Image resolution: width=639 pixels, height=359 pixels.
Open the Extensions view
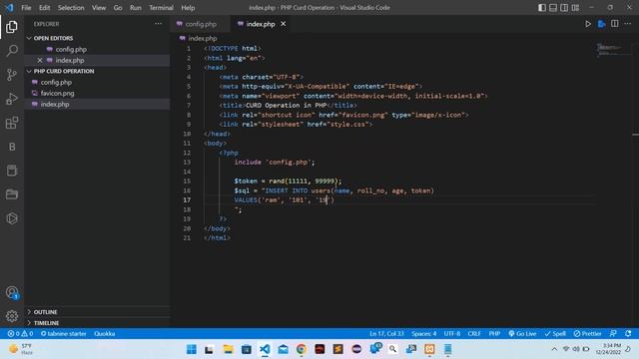pyautogui.click(x=12, y=123)
